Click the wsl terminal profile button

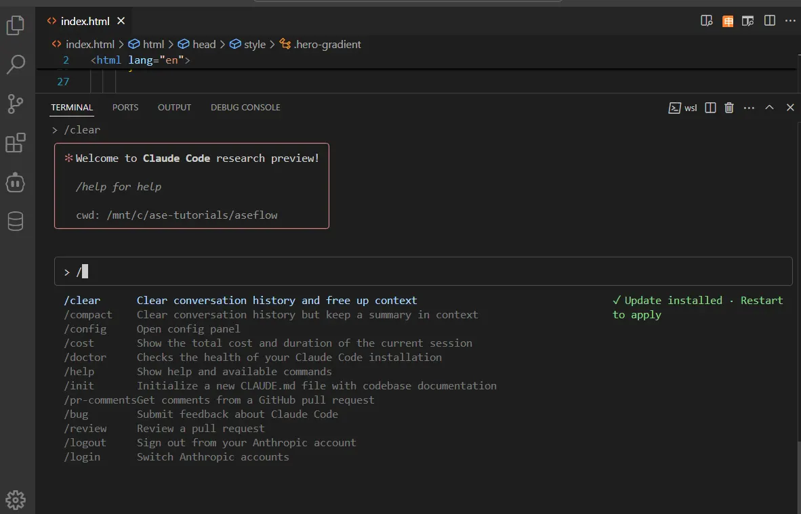click(x=682, y=108)
